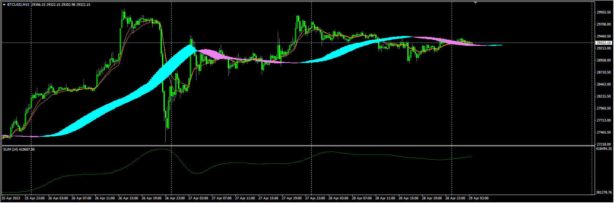This screenshot has width=614, height=203.
Task: Click time label 28 Apr 19:00
Action: (x=432, y=198)
